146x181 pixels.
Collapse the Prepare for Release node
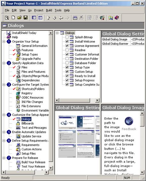pos(4,158)
